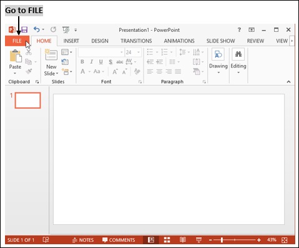The height and width of the screenshot is (248, 299).
Task: Click the Format Painter brush icon
Action: click(x=29, y=71)
